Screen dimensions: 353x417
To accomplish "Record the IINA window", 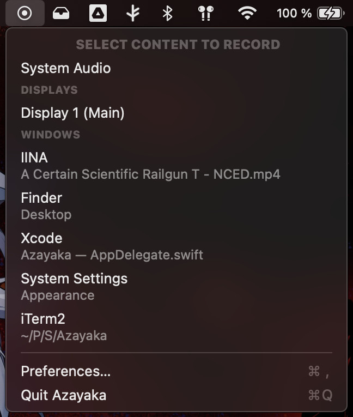I will pos(176,166).
